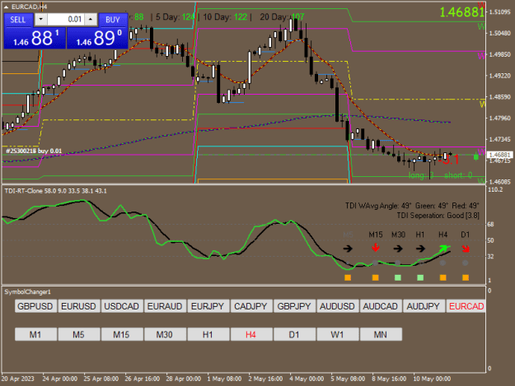Click the green square marker right of last candle
Image resolution: width=515 pixels, height=386 pixels.
point(476,157)
